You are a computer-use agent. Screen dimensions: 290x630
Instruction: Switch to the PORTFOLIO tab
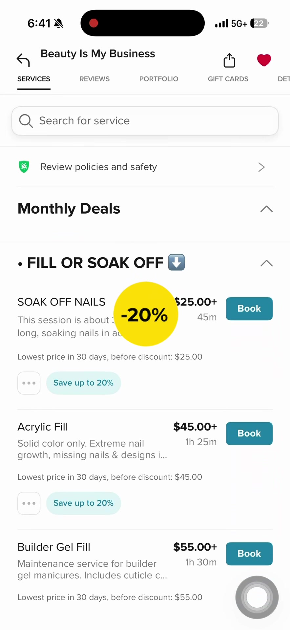point(159,79)
